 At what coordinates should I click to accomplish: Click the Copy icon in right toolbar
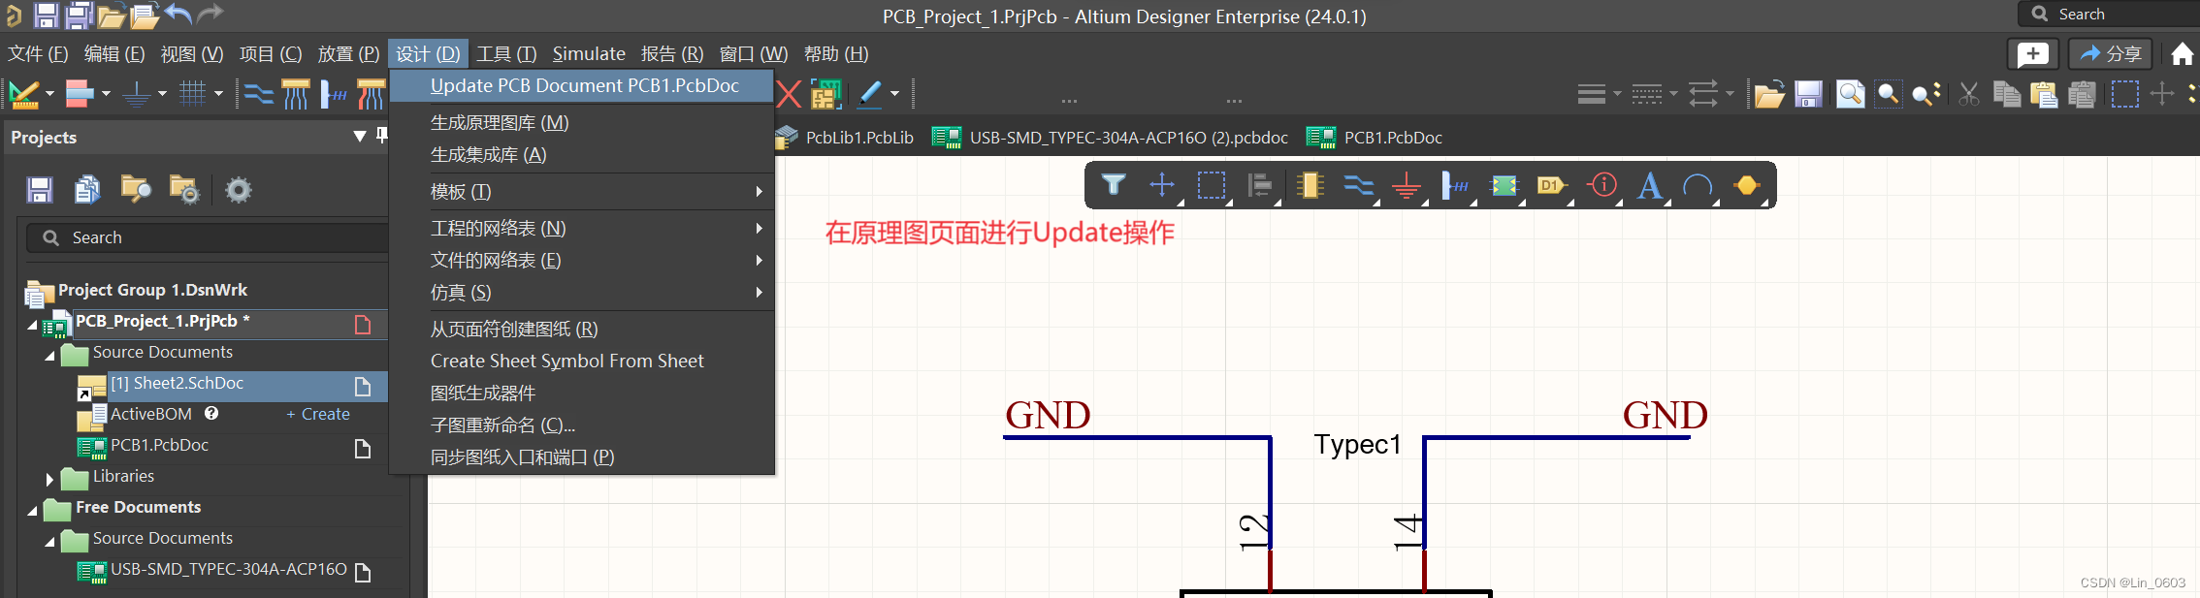click(2007, 94)
